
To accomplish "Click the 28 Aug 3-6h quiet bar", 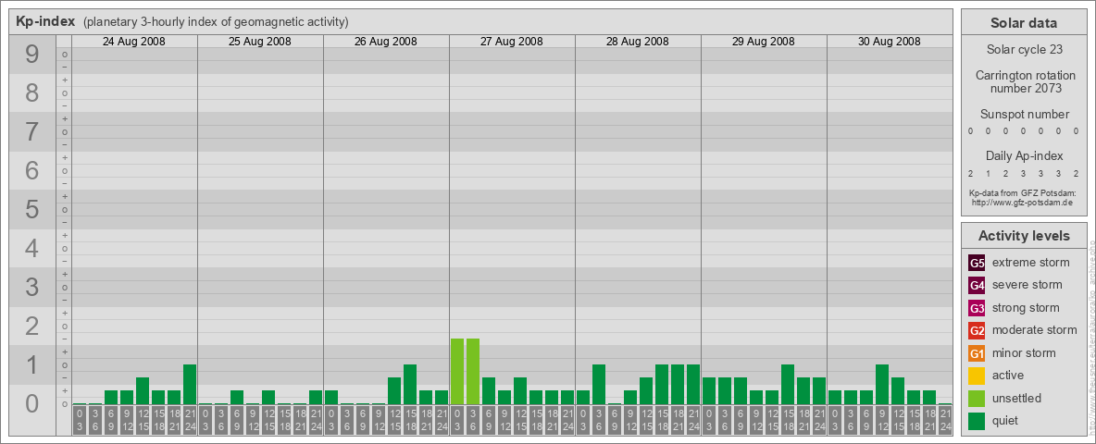I will click(599, 384).
